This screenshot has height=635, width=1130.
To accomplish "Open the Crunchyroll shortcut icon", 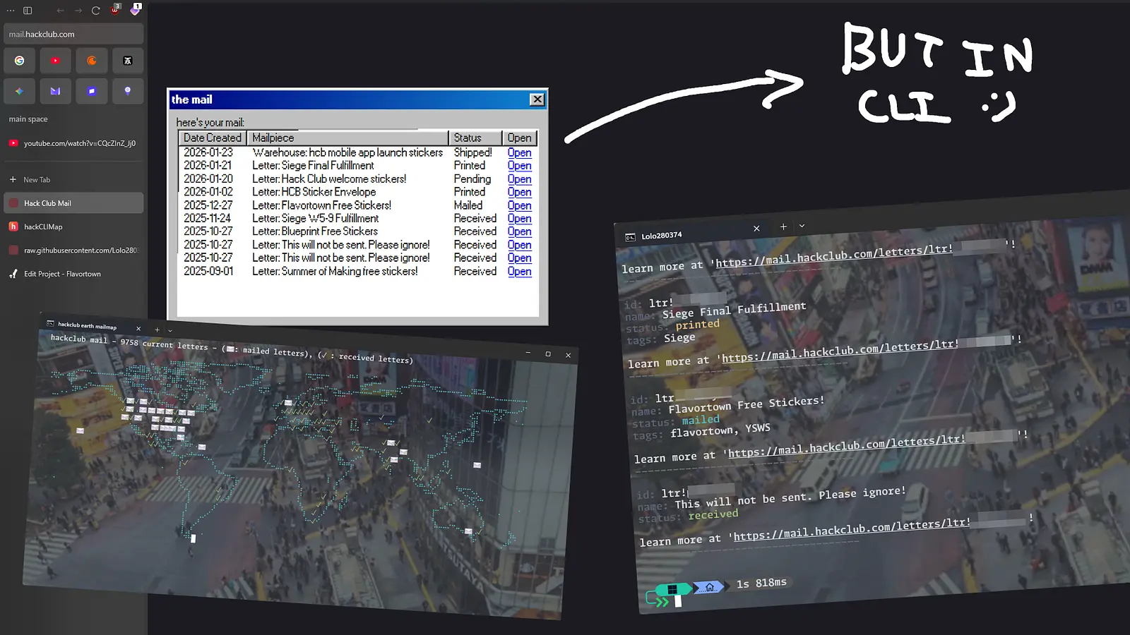I will (x=91, y=61).
